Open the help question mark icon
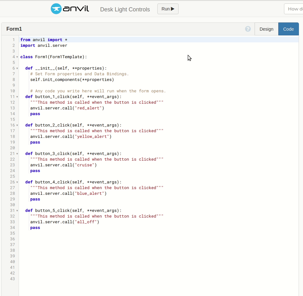Screen dimensions: 303x296 click(x=248, y=29)
